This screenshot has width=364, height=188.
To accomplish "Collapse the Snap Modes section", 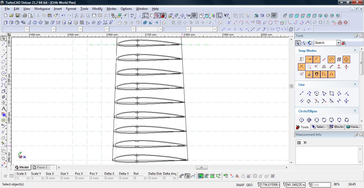I will [x=355, y=50].
